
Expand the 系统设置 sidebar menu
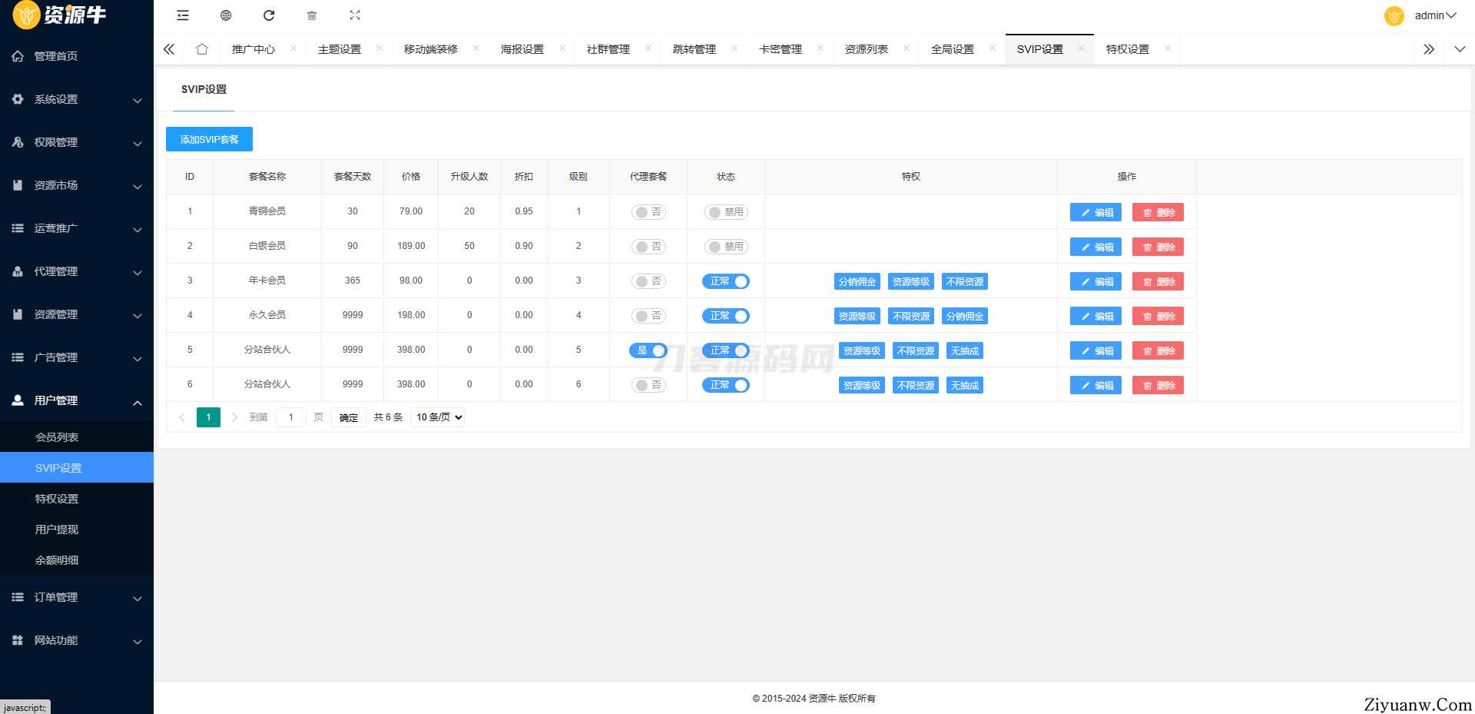coord(77,99)
